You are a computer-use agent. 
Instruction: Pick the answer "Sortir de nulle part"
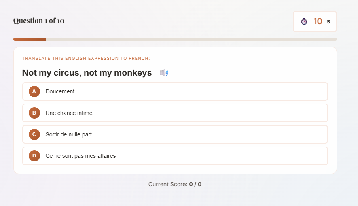(69, 134)
